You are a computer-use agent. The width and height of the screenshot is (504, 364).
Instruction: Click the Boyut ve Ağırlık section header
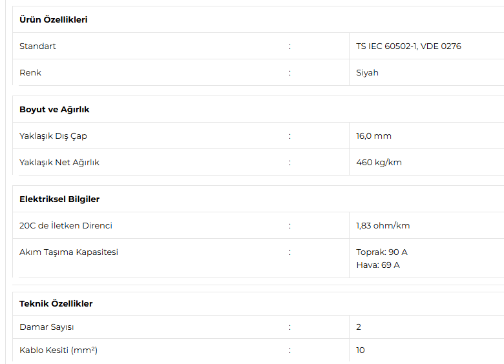click(x=54, y=110)
